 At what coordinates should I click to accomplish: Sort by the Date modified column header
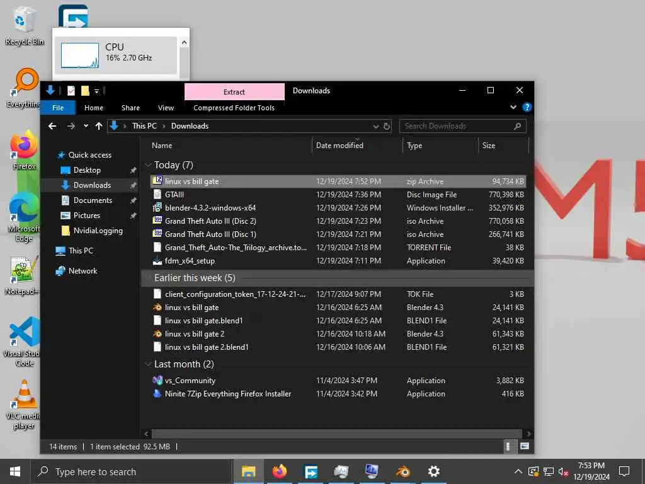click(x=357, y=146)
